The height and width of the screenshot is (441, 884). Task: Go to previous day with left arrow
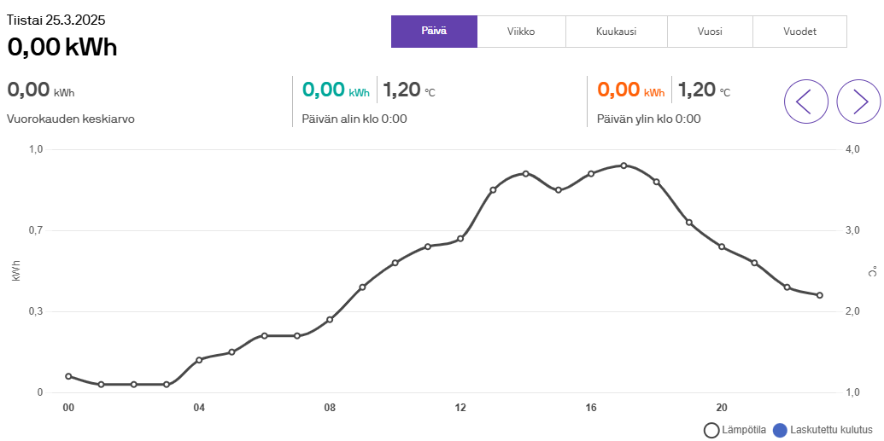click(805, 102)
